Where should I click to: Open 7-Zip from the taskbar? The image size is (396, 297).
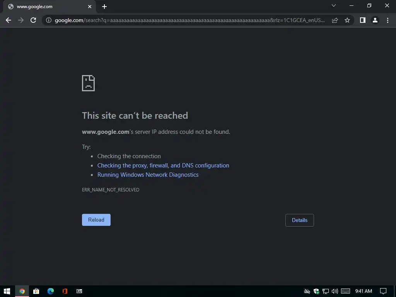point(79,291)
